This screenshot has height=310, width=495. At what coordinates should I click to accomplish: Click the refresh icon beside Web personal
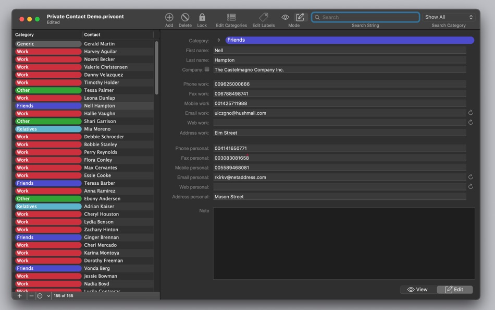(x=471, y=187)
